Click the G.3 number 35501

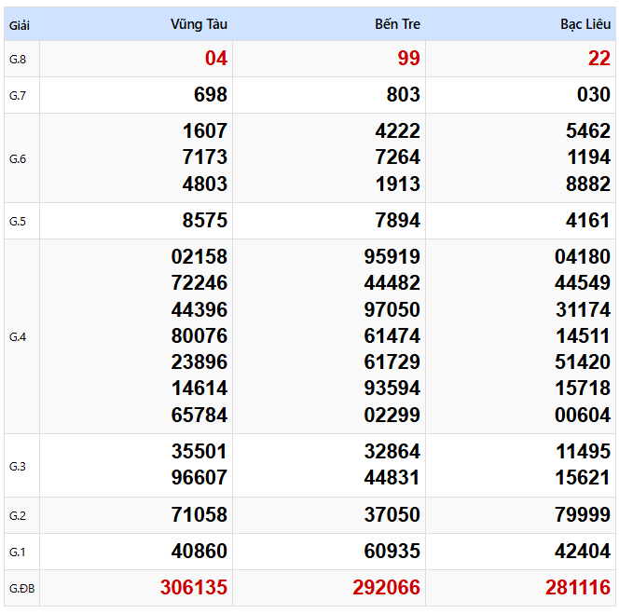click(199, 452)
